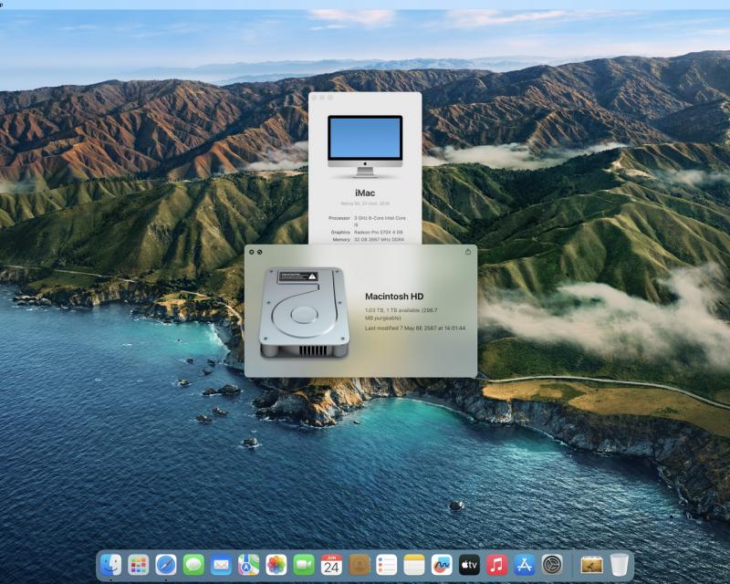
Task: Open Maps from the Dock
Action: point(248,565)
